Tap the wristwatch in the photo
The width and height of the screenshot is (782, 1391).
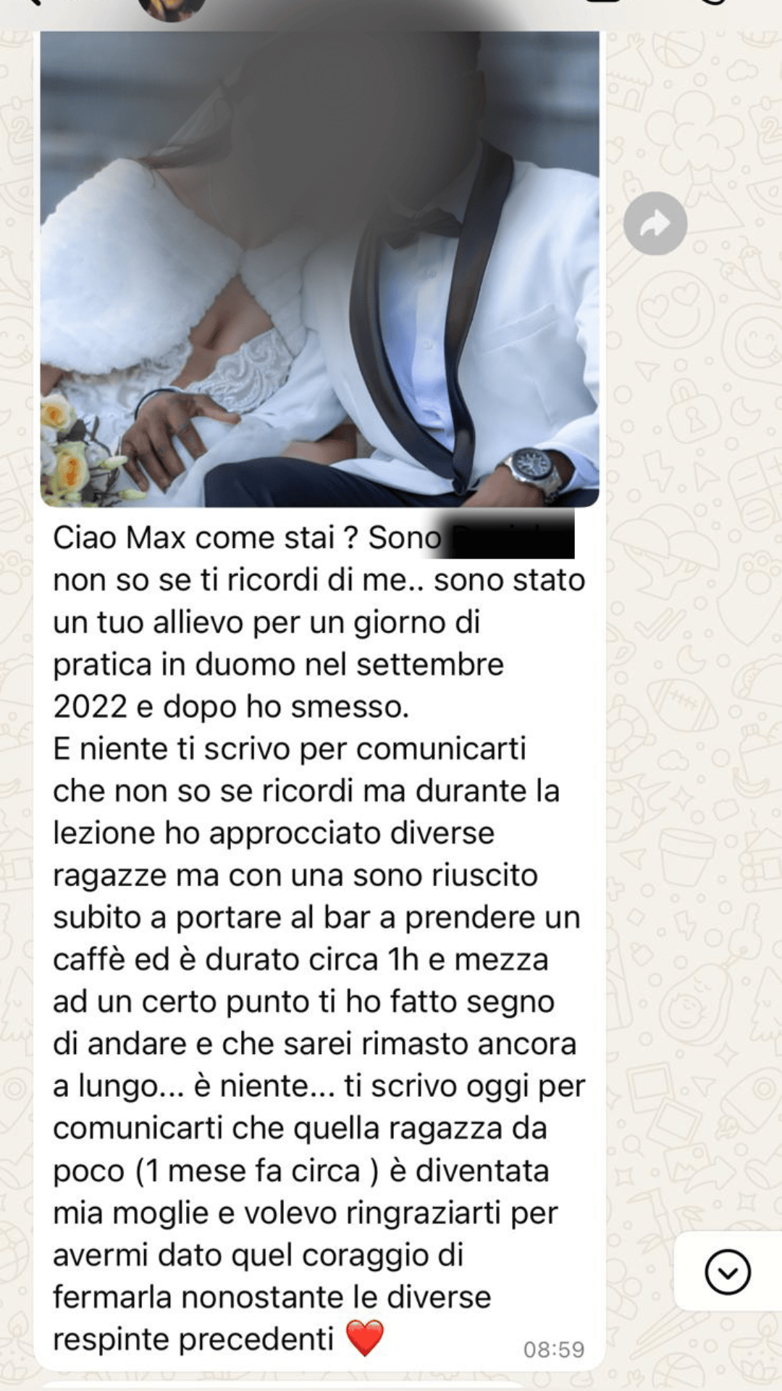point(532,469)
